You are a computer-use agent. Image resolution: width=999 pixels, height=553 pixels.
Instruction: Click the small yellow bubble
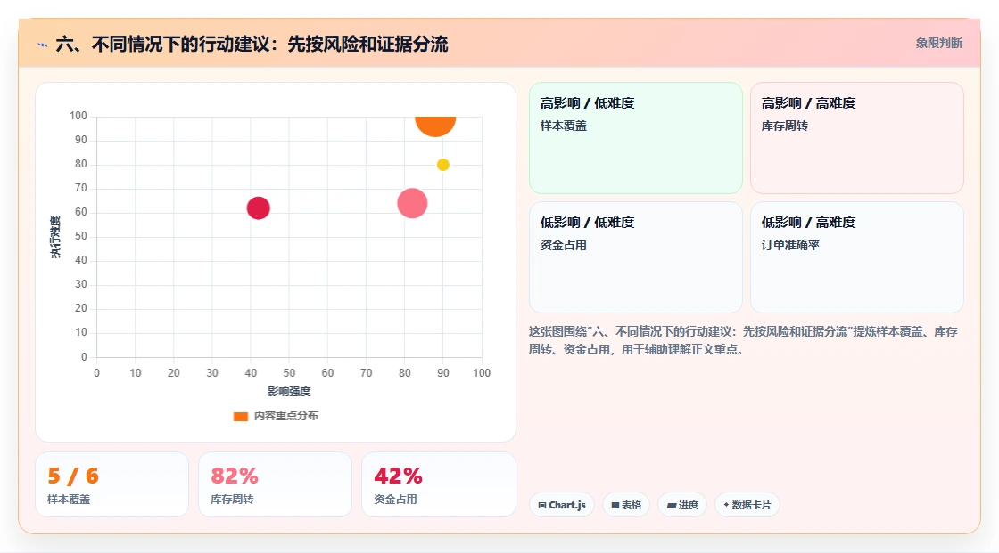[x=442, y=165]
